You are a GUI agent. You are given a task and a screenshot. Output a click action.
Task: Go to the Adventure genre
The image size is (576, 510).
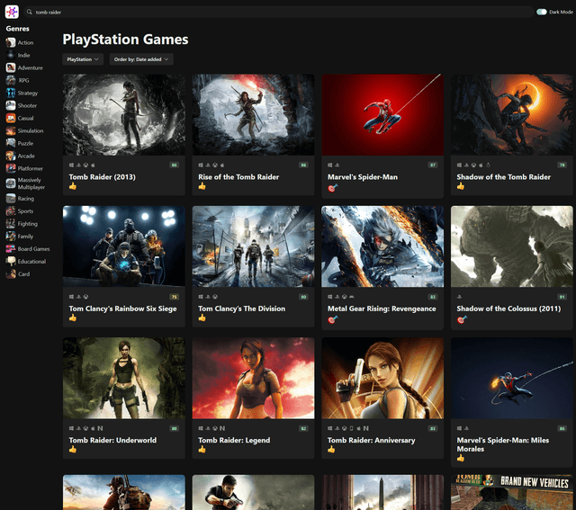pyautogui.click(x=30, y=67)
